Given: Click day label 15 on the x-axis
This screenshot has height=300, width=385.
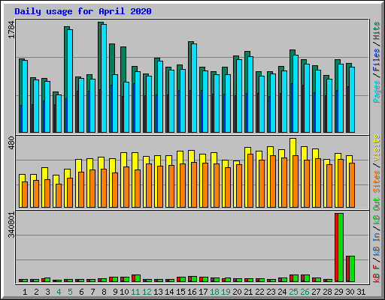Looking at the screenshot, I should click(180, 292).
